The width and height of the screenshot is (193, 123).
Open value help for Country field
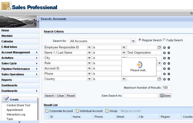159,79
